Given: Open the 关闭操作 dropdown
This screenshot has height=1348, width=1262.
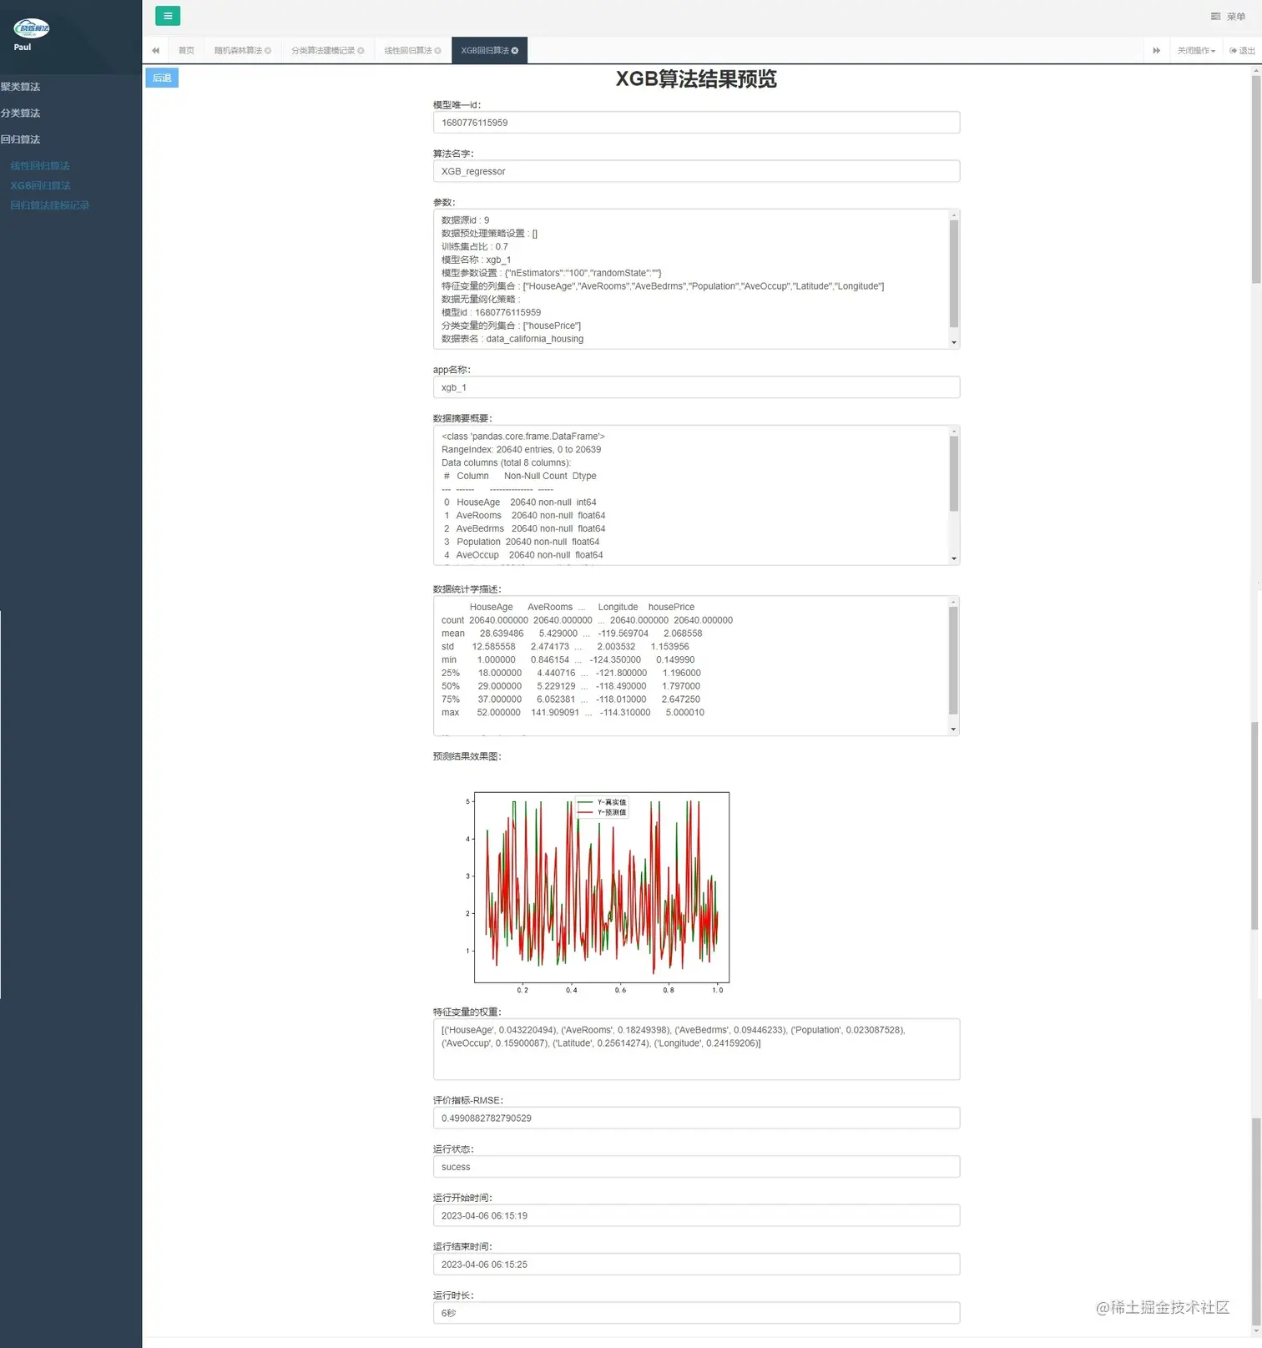Looking at the screenshot, I should click(1196, 51).
